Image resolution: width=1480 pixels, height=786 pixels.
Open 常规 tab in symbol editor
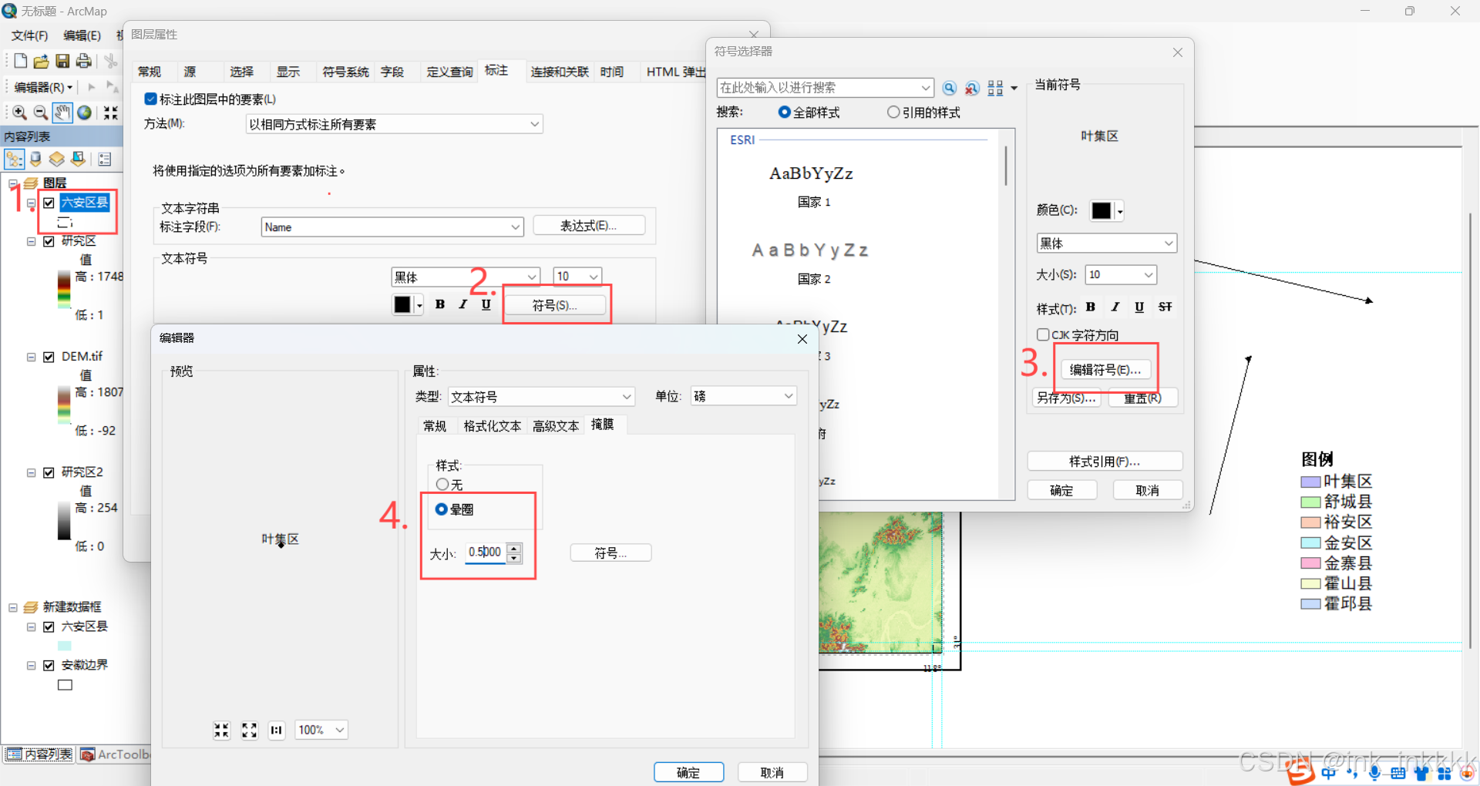click(435, 426)
